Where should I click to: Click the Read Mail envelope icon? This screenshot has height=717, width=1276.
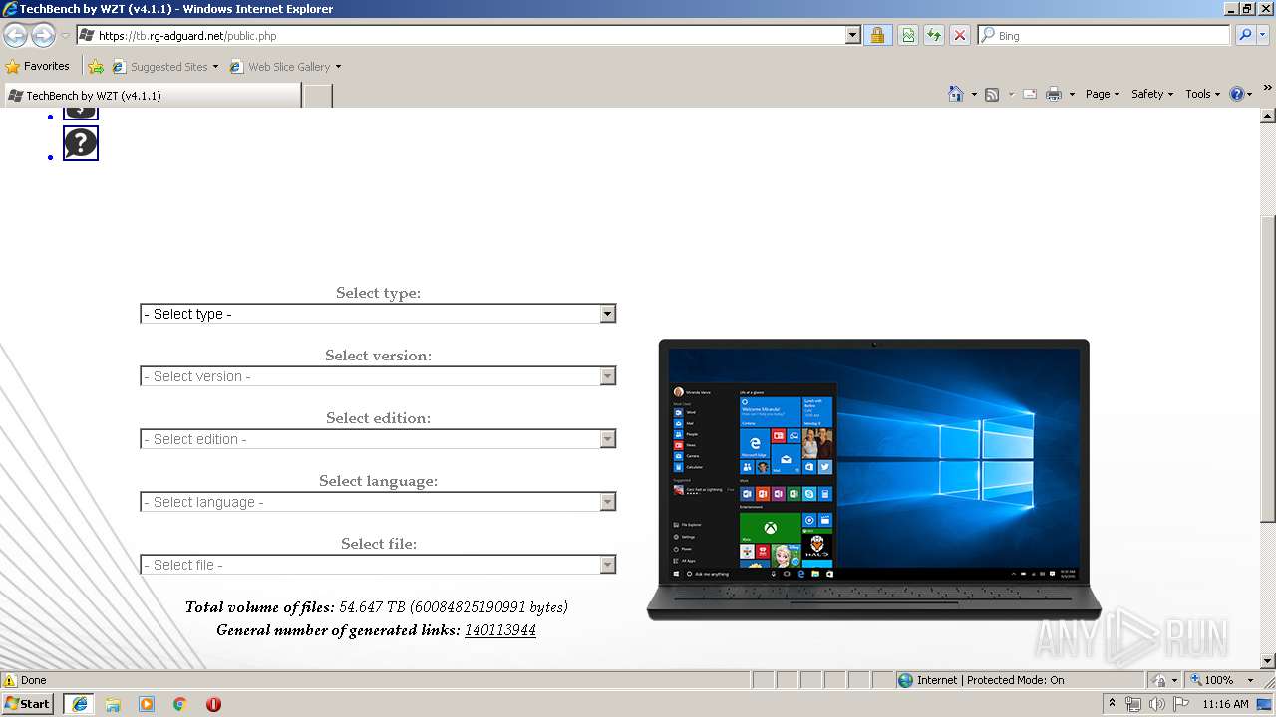tap(1030, 94)
